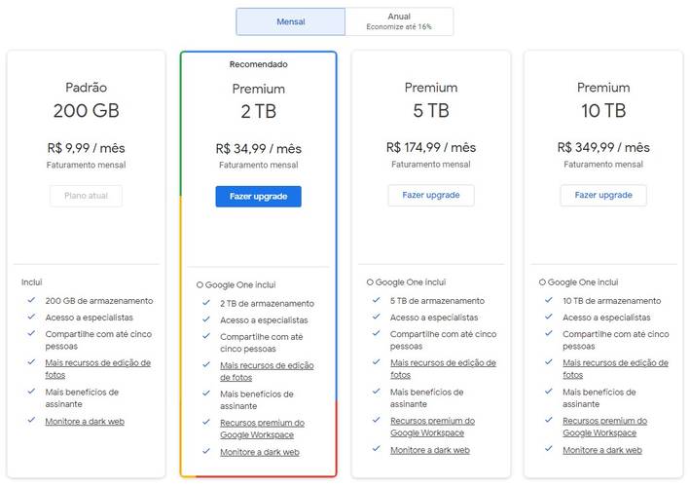The width and height of the screenshot is (690, 487).
Task: Click the 2 TB heading
Action: tap(258, 111)
